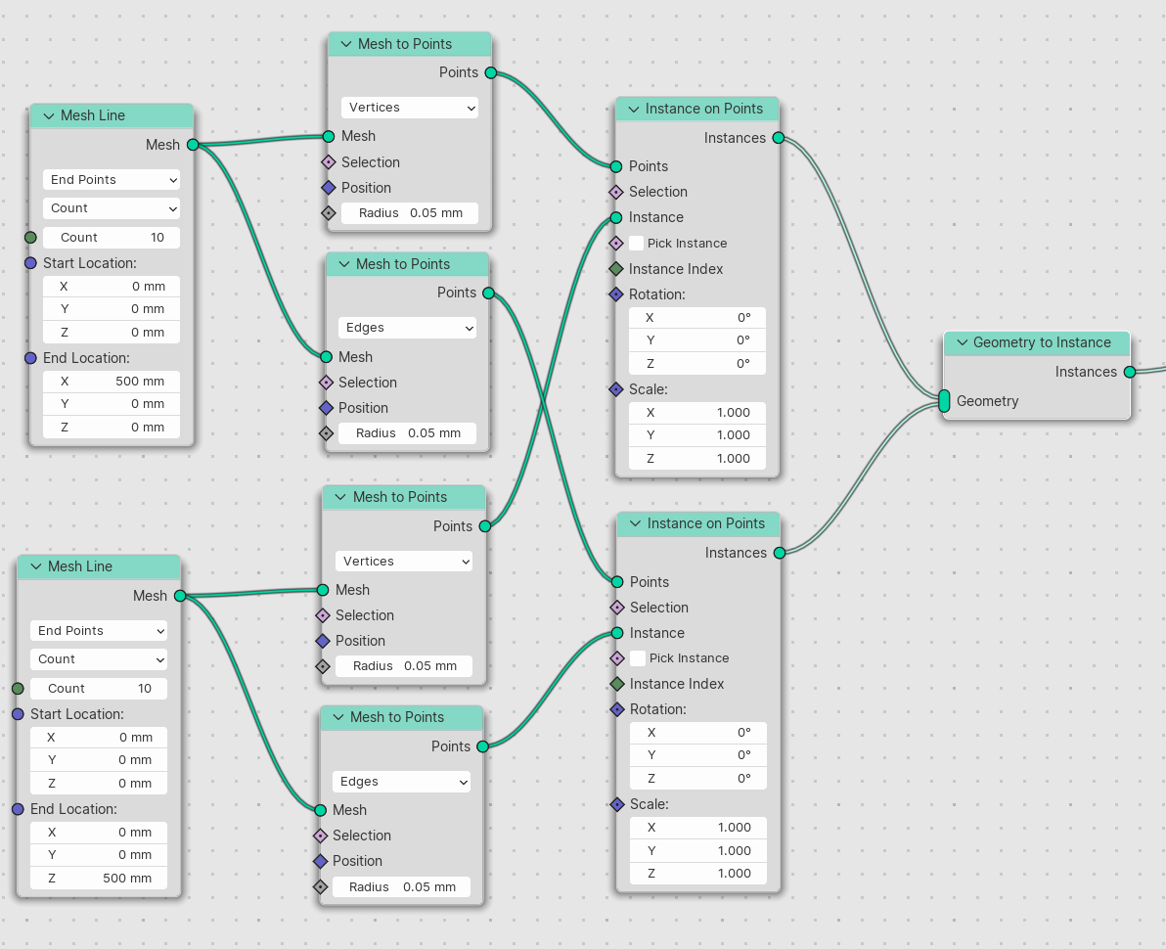Open End Points dropdown on upper Mesh Line node
The width and height of the screenshot is (1166, 949).
112,180
